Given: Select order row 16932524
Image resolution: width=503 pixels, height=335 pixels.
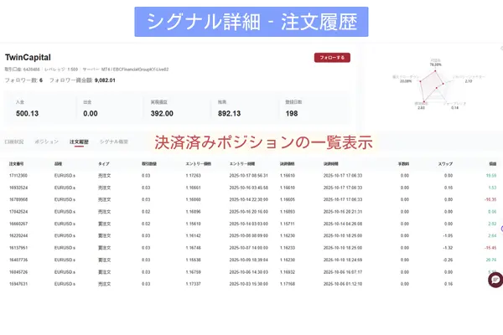Looking at the screenshot, I should (18, 188).
